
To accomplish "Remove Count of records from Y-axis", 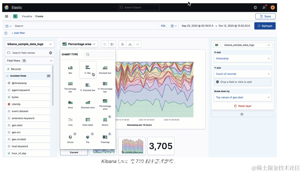I will pos(269,74).
